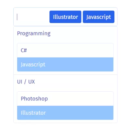Choose C# under Programming
130x130 pixels.
tap(65, 50)
